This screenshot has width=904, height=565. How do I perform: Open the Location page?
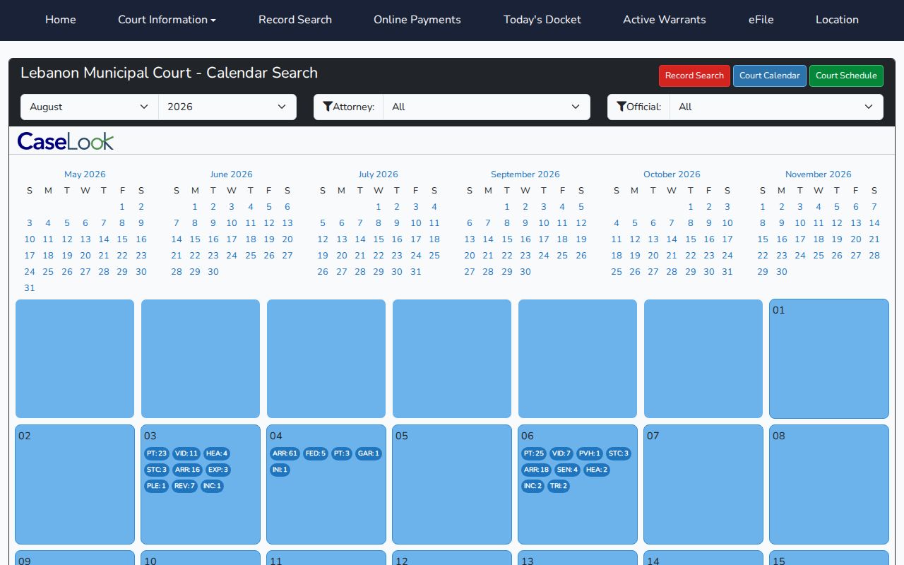[837, 20]
